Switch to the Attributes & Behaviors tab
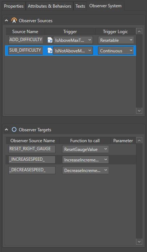The height and width of the screenshot is (252, 147). (49, 6)
